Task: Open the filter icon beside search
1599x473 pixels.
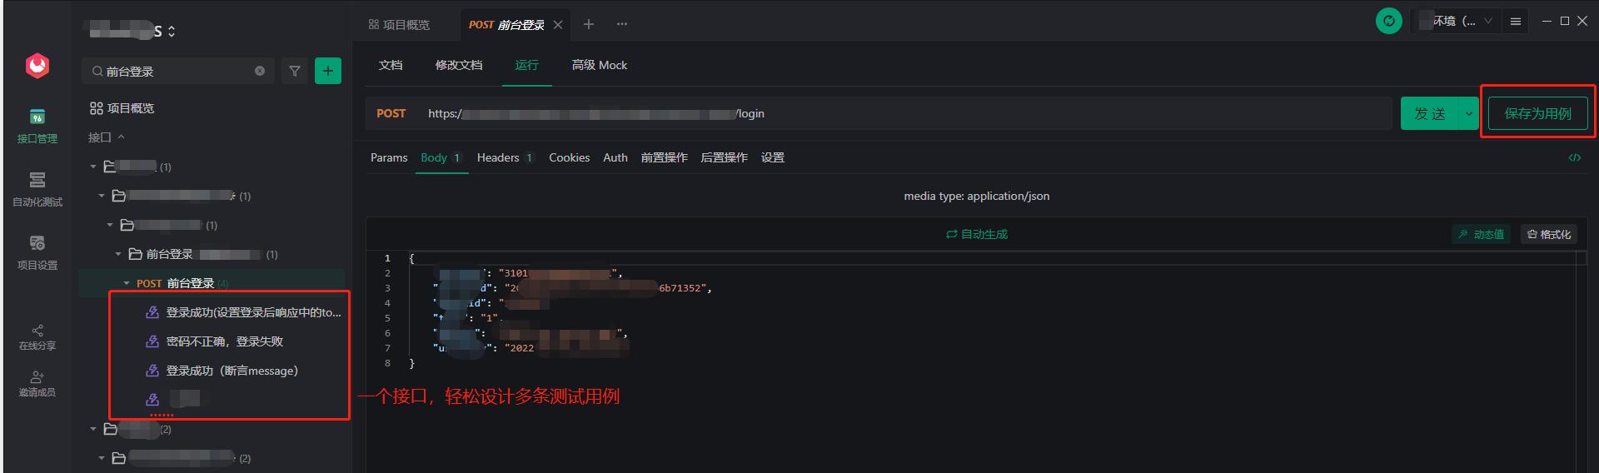Action: pos(294,72)
